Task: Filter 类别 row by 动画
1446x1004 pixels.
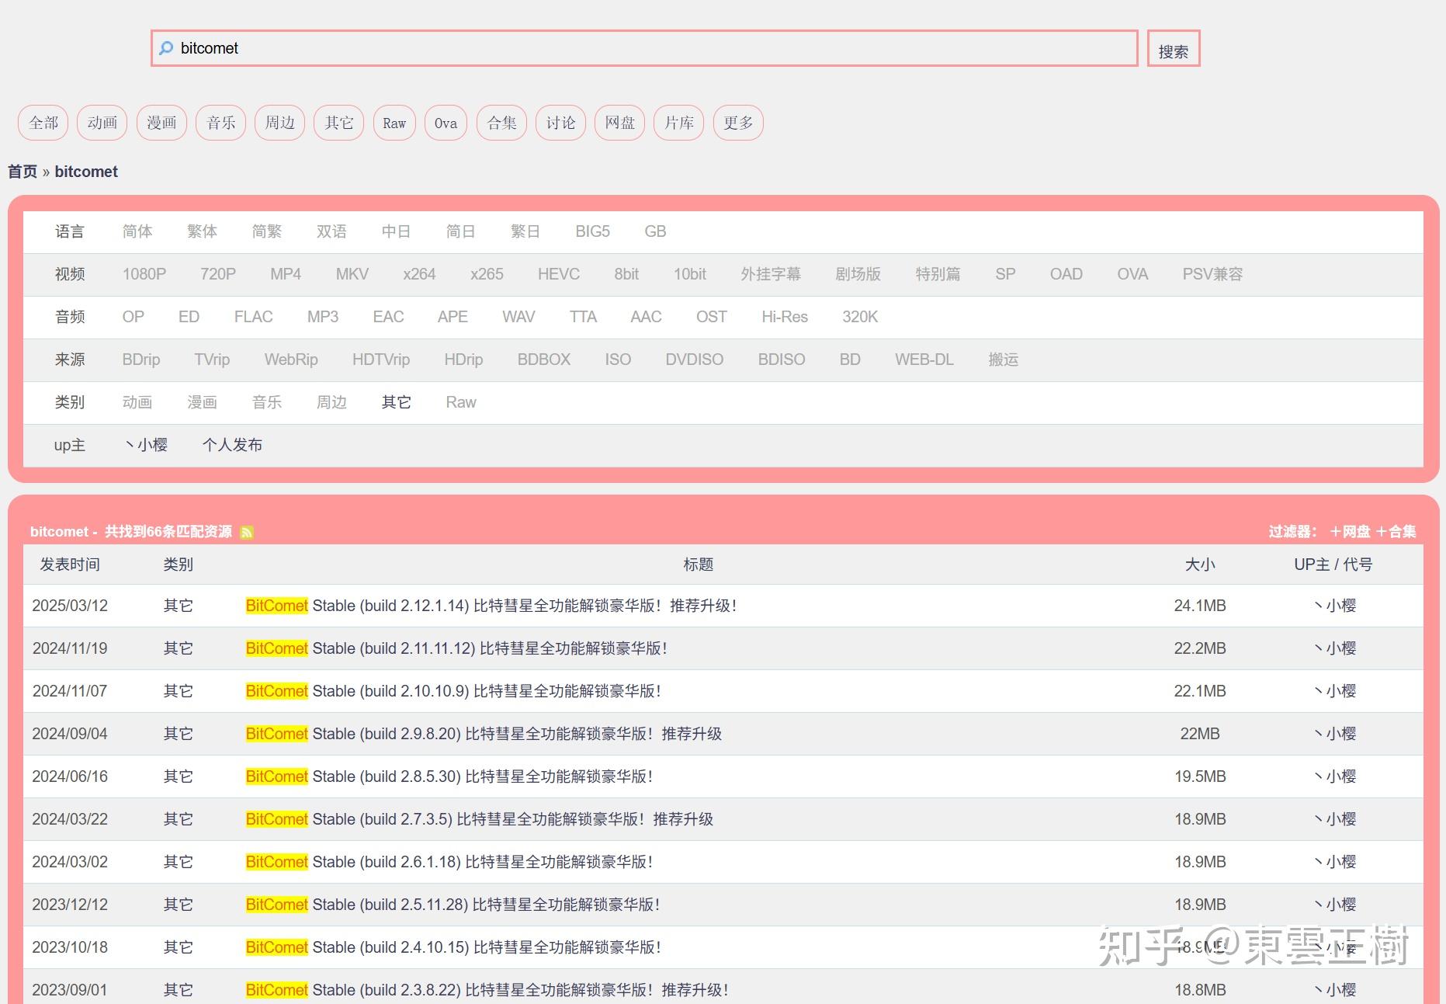Action: 137,402
